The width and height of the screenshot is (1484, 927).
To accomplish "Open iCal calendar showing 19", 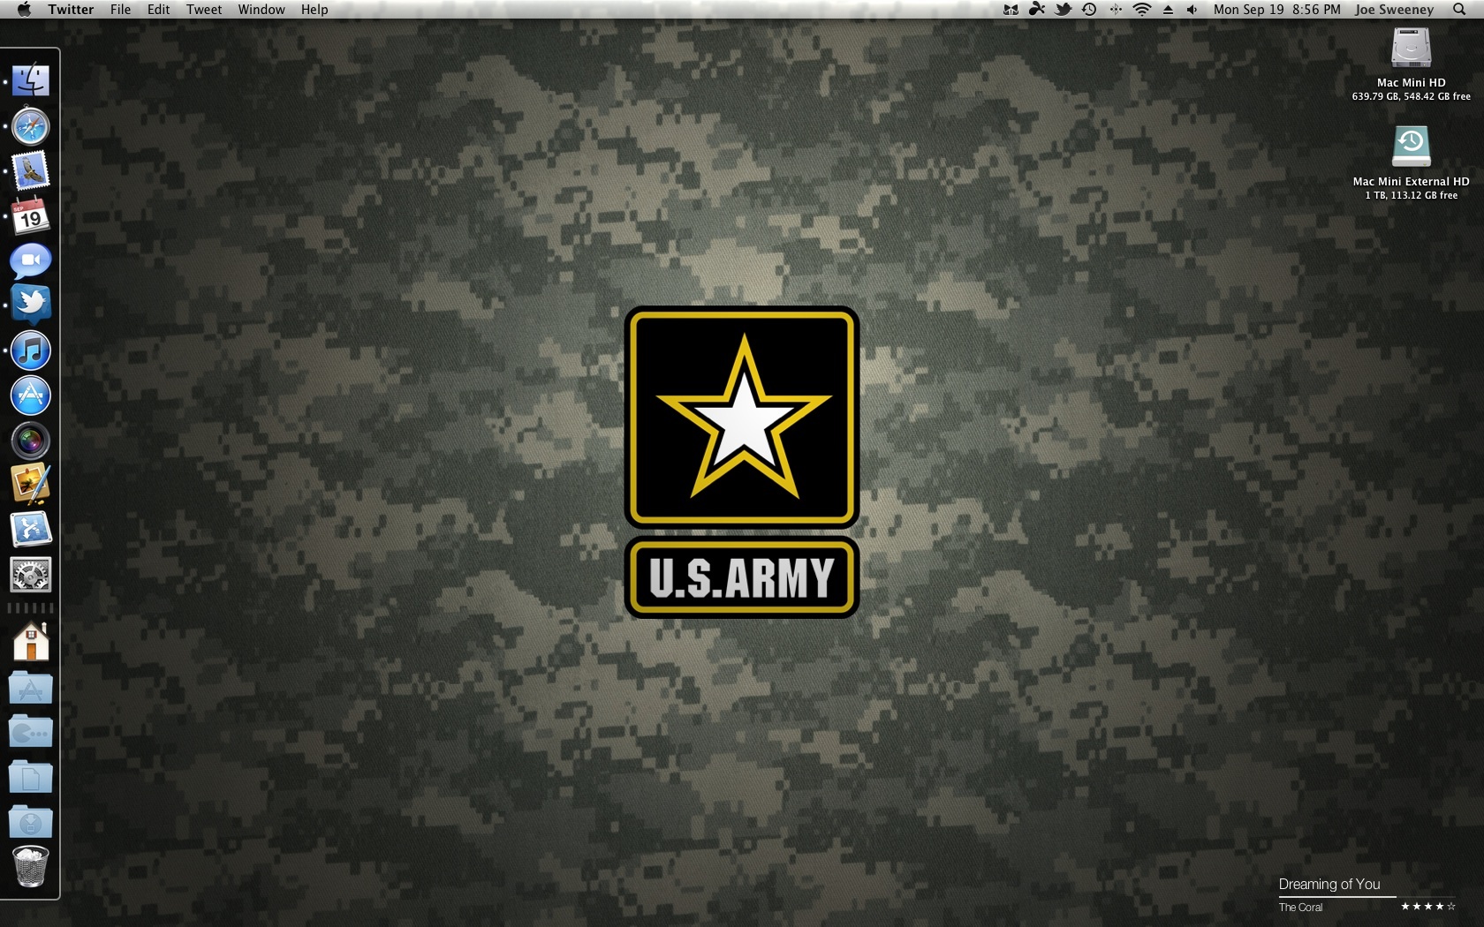I will [x=31, y=216].
